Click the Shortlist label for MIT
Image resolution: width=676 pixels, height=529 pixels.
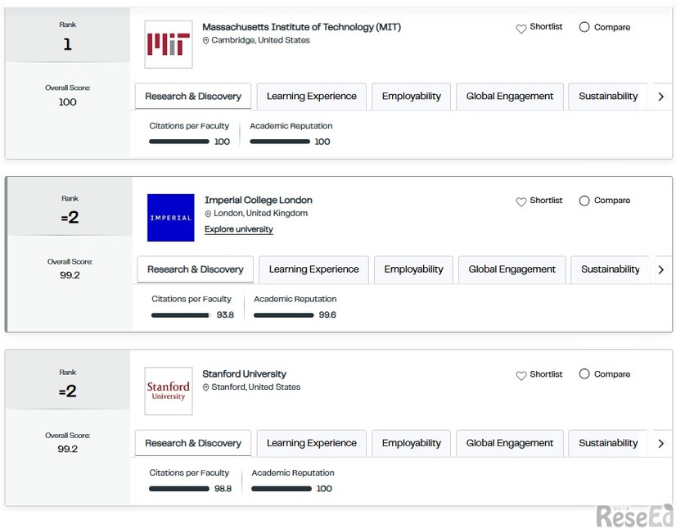pos(546,27)
